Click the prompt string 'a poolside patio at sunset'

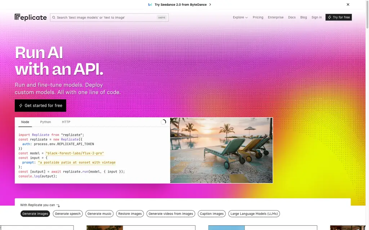coord(77,162)
